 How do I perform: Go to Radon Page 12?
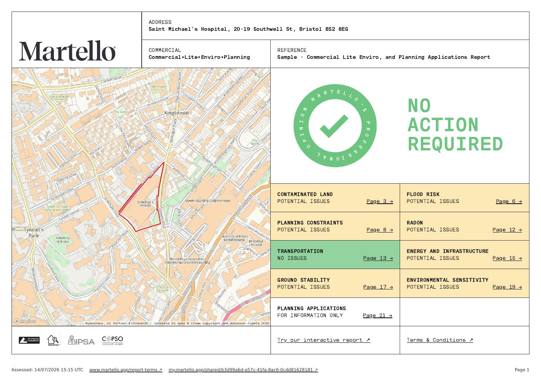click(x=507, y=229)
